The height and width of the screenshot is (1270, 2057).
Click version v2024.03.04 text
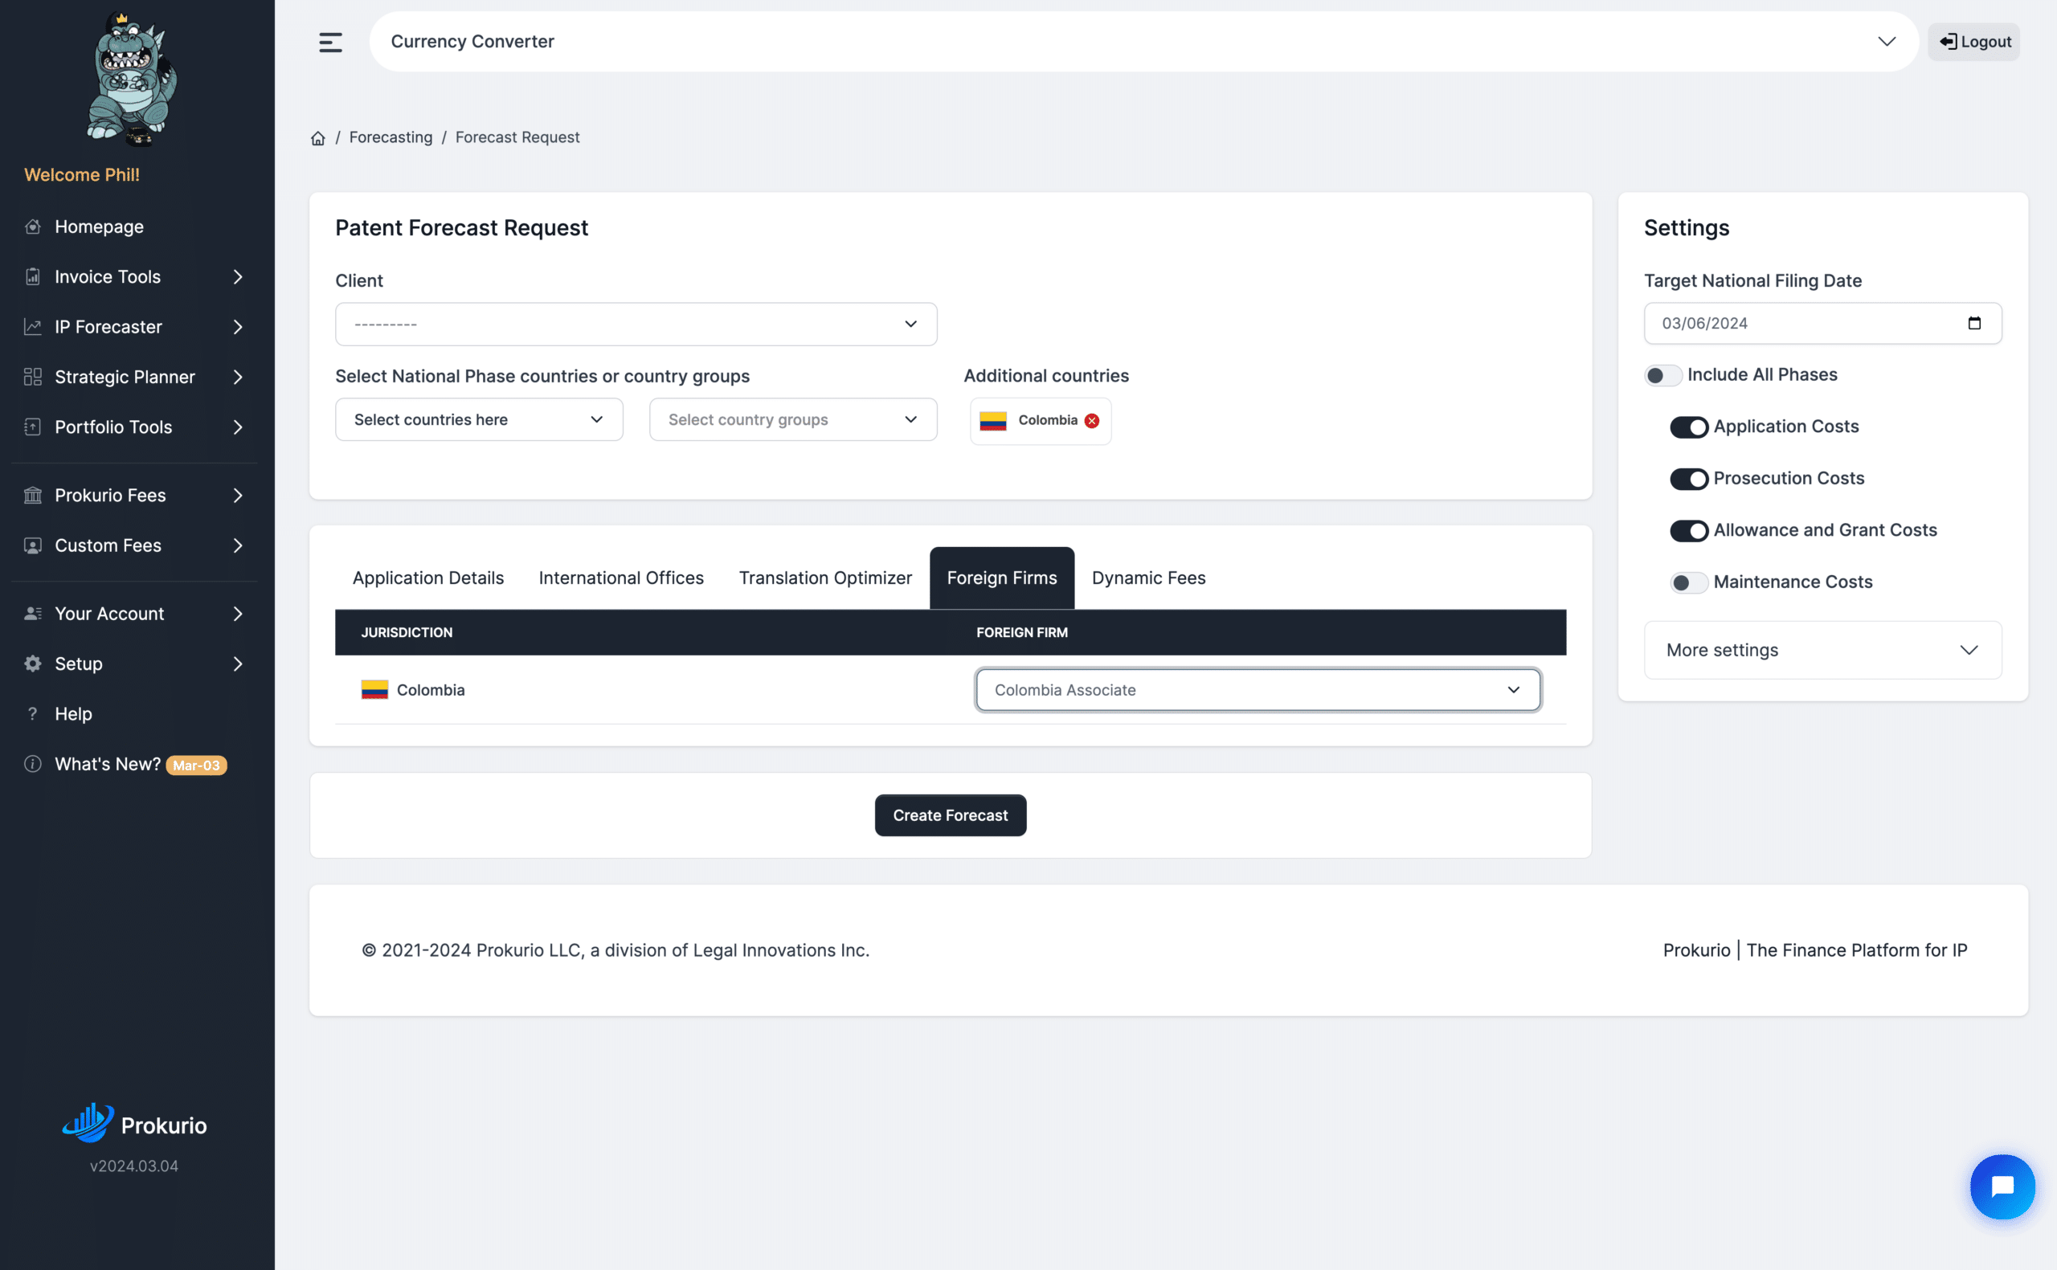tap(134, 1166)
